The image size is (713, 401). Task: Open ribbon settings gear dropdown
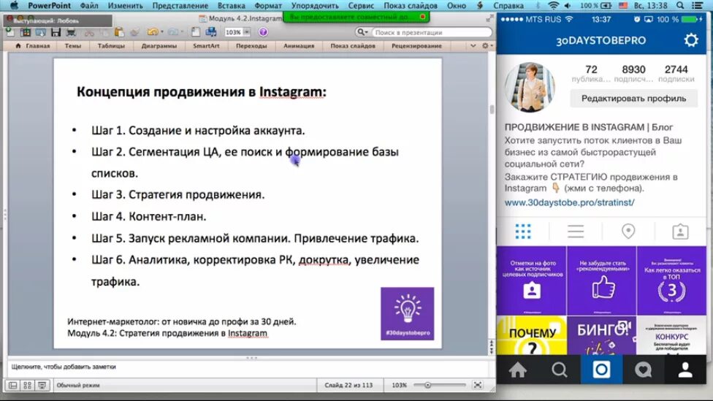(x=487, y=46)
